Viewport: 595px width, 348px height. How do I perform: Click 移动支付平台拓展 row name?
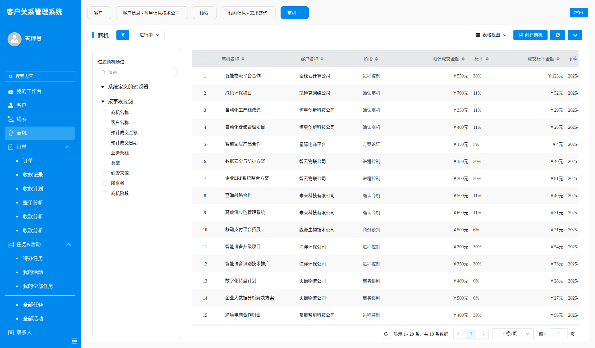pyautogui.click(x=243, y=230)
